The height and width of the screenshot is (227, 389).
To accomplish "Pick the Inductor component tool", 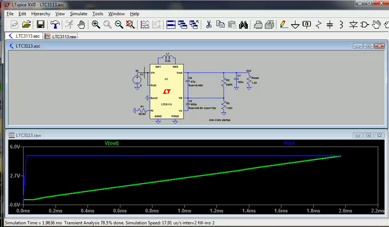I will point(341,25).
